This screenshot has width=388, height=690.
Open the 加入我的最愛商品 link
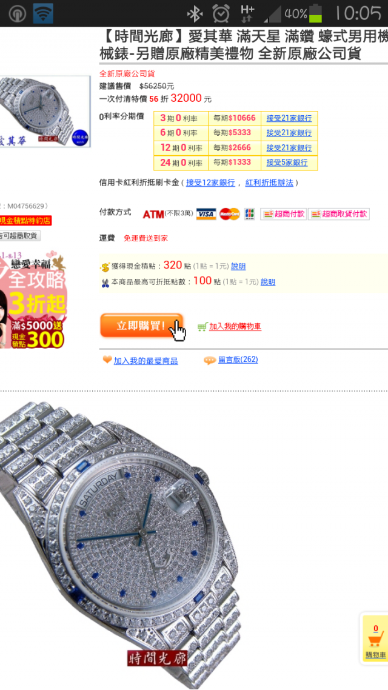pyautogui.click(x=145, y=361)
